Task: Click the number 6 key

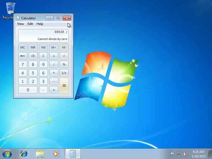Action: 43,73
